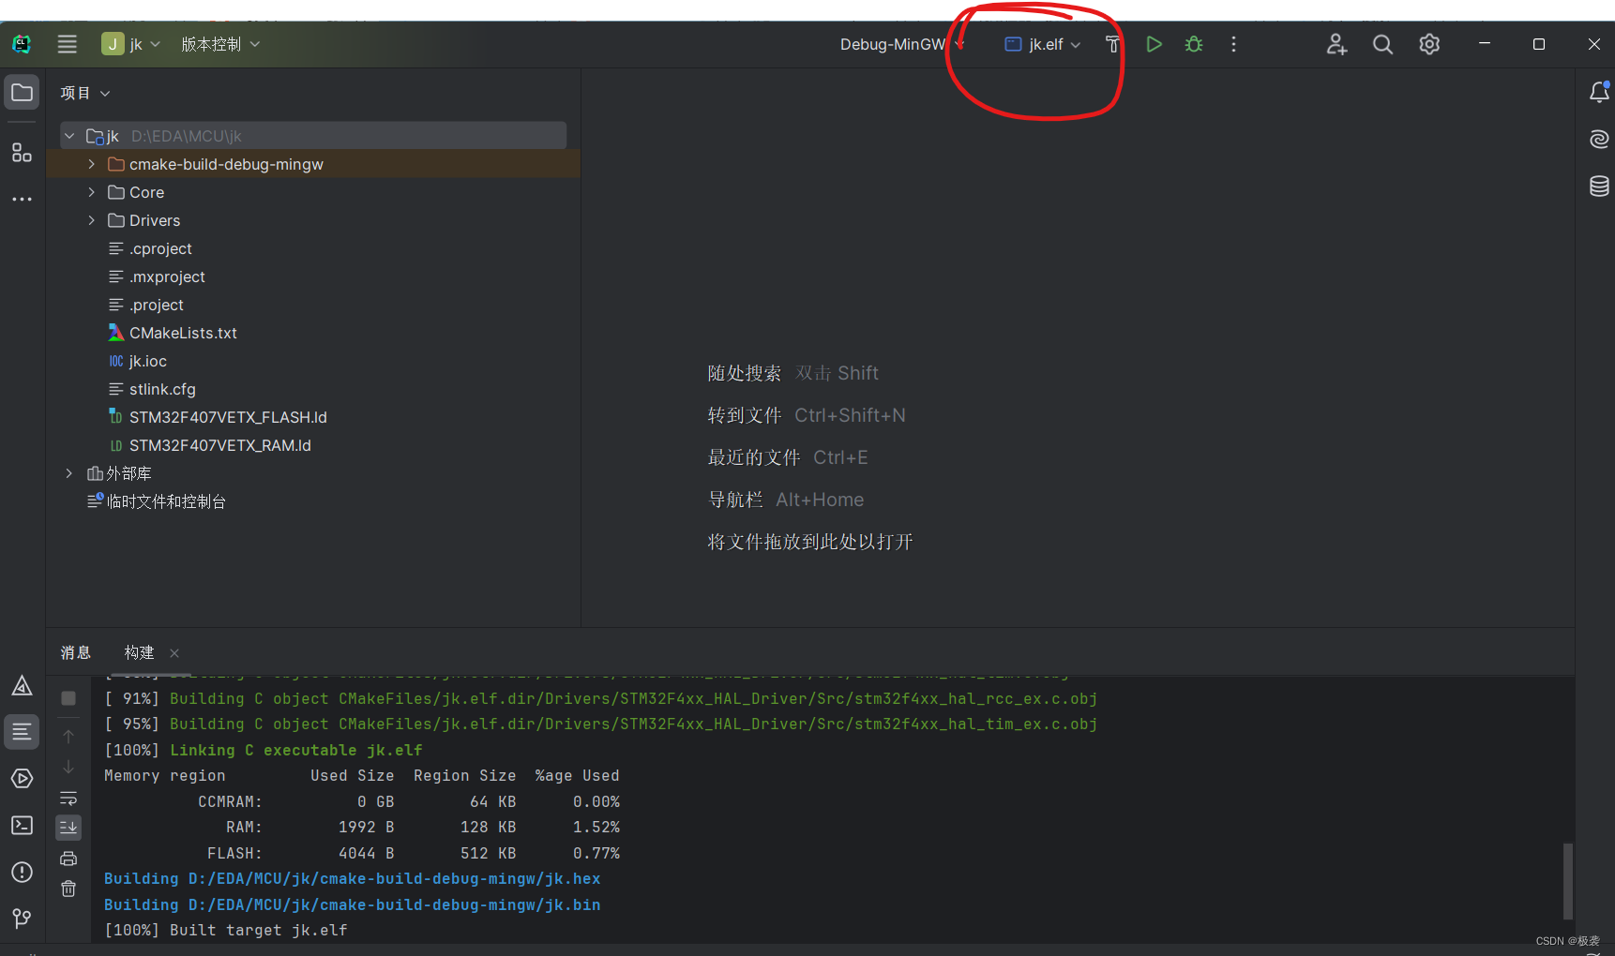Toggle the Project tool window folder icon
Image resolution: width=1615 pixels, height=956 pixels.
tap(22, 92)
